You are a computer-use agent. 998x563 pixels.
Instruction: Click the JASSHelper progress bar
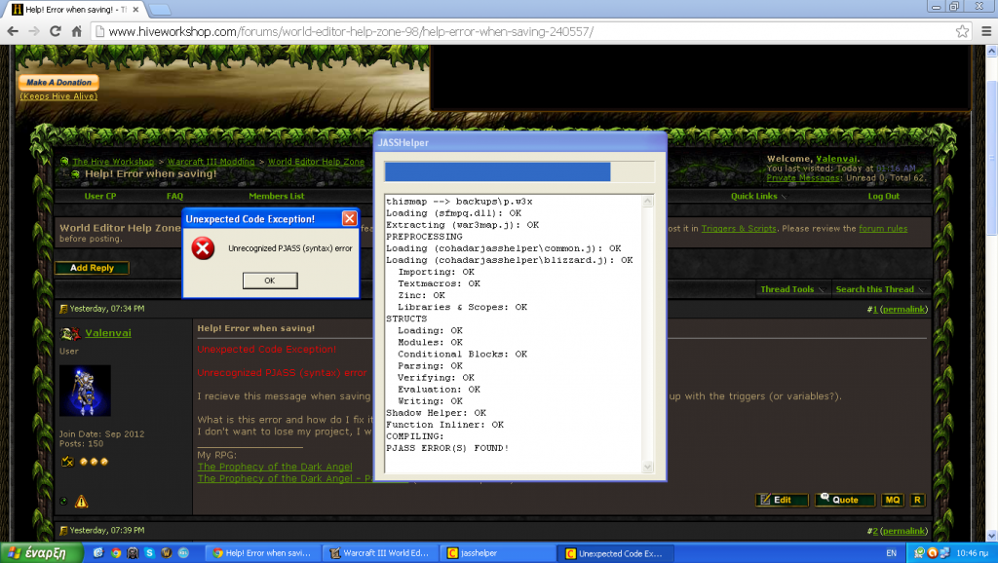tap(519, 171)
